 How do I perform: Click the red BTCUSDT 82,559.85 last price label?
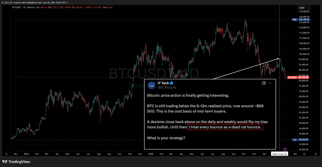pyautogui.click(x=298, y=77)
